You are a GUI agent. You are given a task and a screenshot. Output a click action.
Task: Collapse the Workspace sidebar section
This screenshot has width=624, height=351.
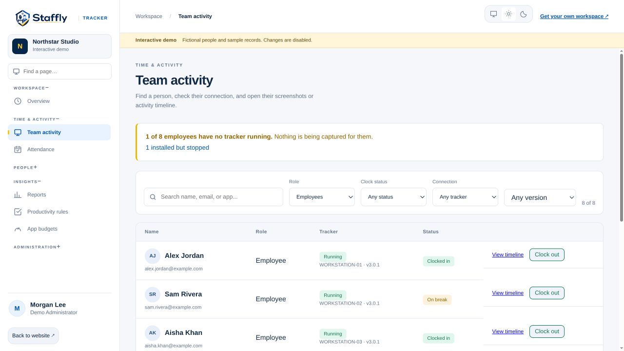pos(31,88)
